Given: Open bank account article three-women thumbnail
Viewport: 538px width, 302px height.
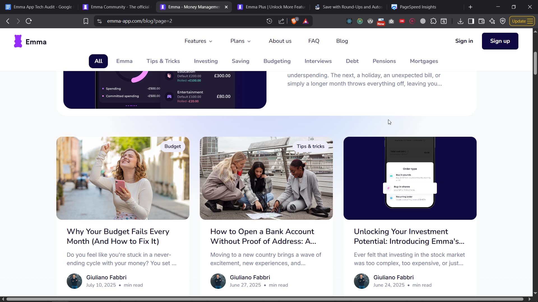Looking at the screenshot, I should tap(266, 178).
